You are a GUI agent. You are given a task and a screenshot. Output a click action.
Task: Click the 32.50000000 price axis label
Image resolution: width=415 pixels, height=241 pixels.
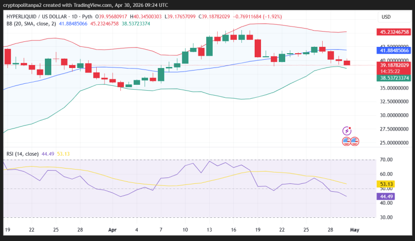tap(394, 102)
